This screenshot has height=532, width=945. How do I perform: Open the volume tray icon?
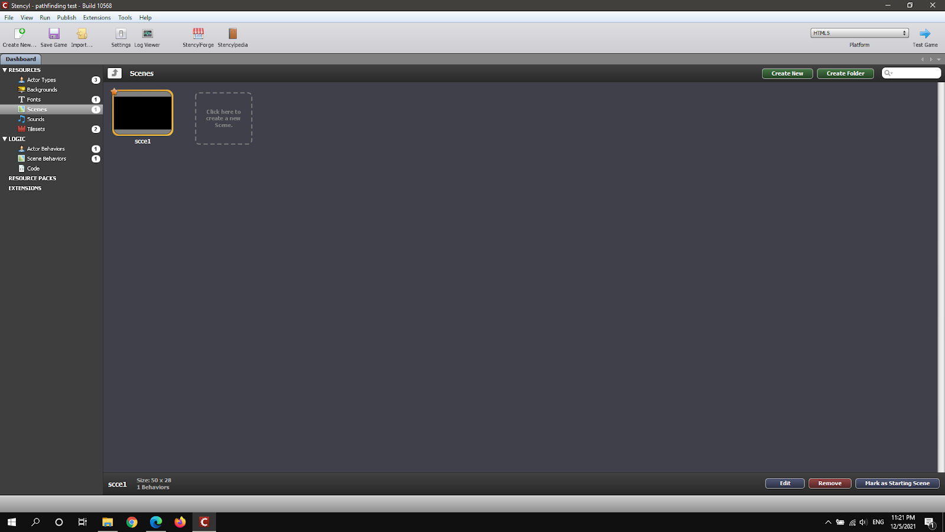(863, 522)
